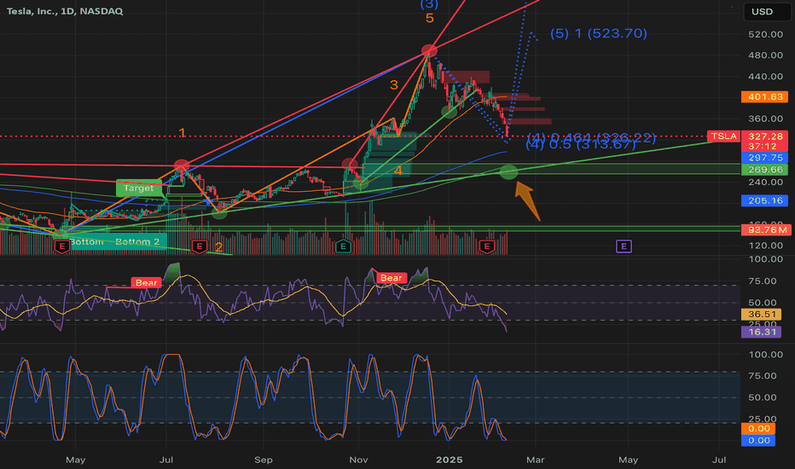Click red E earnings marker beside orange 2
The height and width of the screenshot is (469, 795).
point(200,246)
